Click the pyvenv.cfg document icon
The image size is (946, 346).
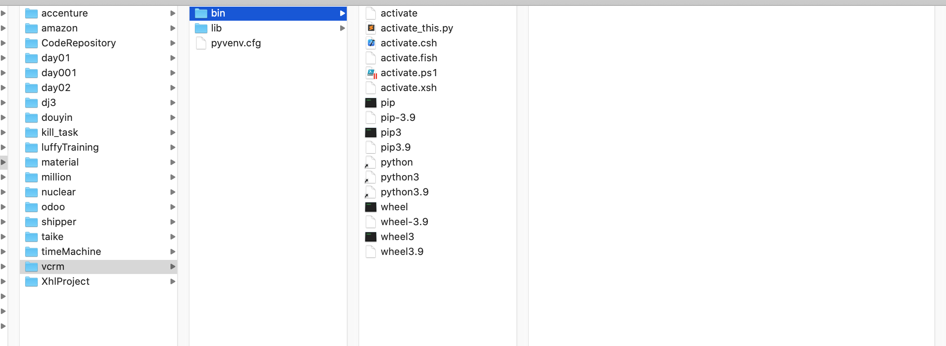[x=201, y=43]
